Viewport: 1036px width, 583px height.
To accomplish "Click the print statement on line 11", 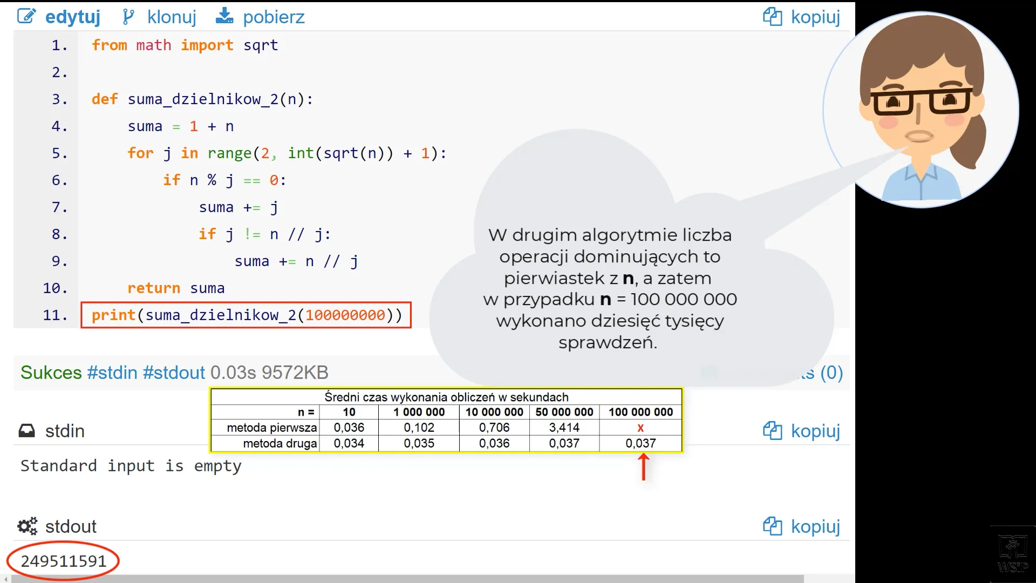I will click(246, 315).
